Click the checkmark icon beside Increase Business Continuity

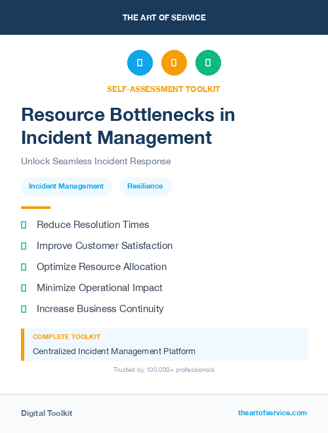(x=24, y=309)
